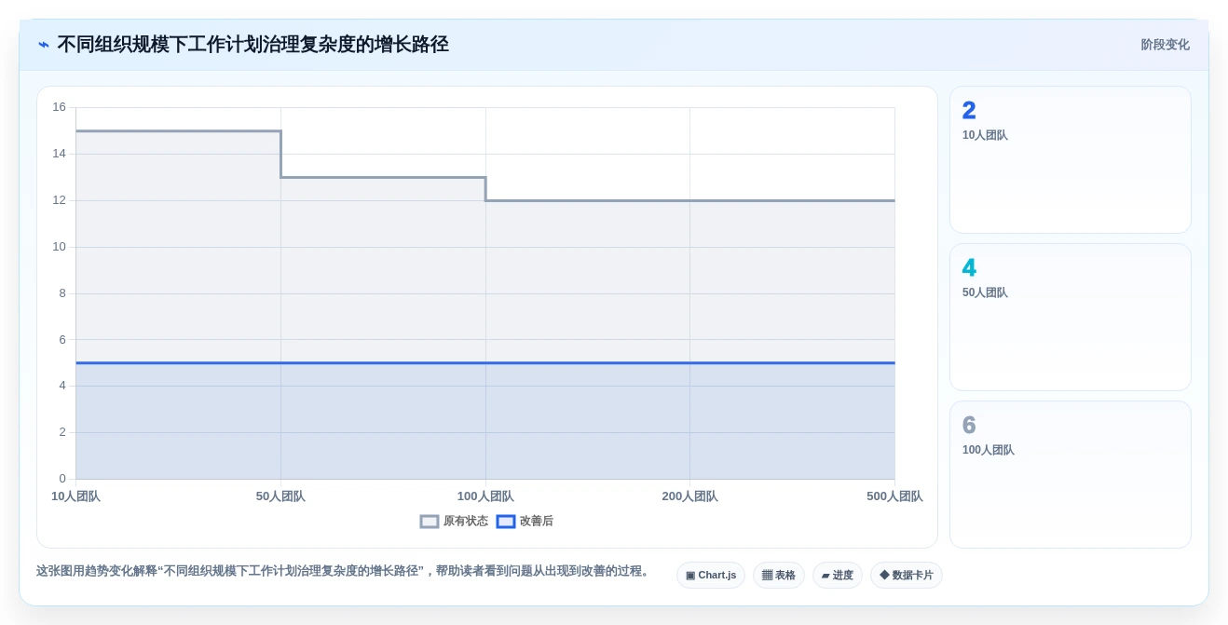Click the chart title 不同组织规模下工作计划治理复杂度的增长路径
The image size is (1228, 625).
[x=252, y=45]
